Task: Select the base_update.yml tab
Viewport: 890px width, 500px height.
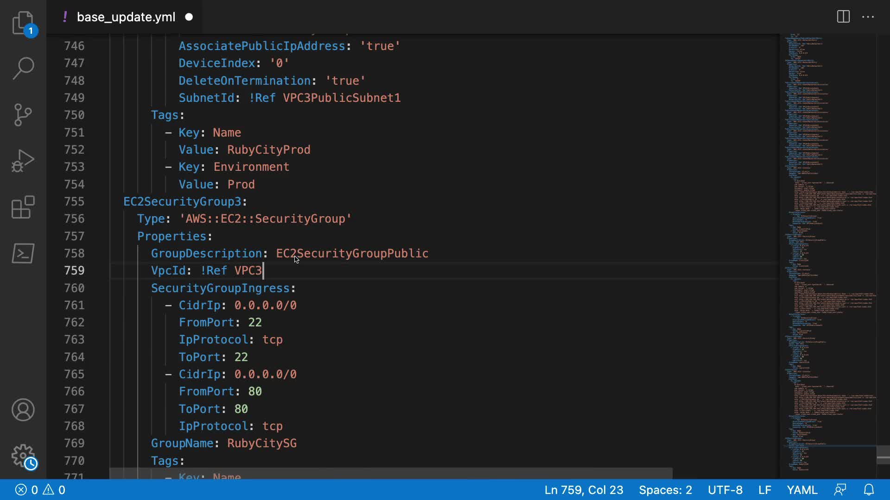Action: point(126,17)
